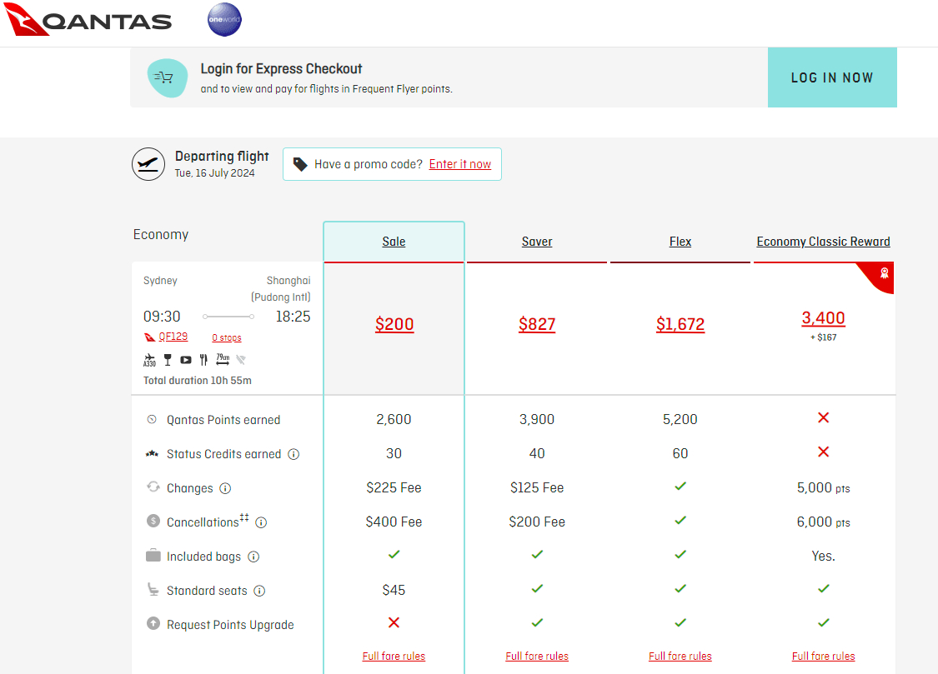Screen dimensions: 938x674
Task: Click the 'Login for Express Checkout' heading
Action: click(281, 68)
